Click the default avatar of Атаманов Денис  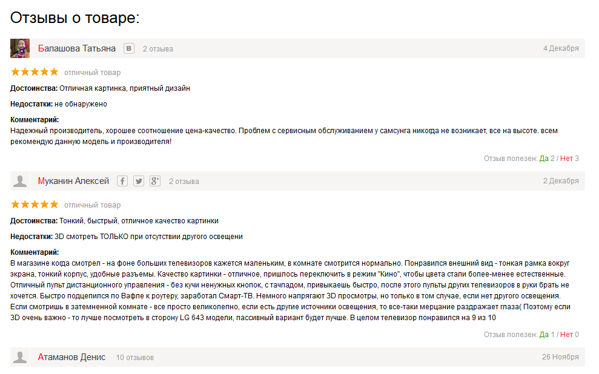point(20,357)
